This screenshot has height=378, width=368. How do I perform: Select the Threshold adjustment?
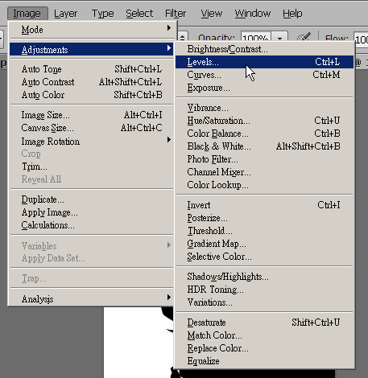click(x=264, y=231)
